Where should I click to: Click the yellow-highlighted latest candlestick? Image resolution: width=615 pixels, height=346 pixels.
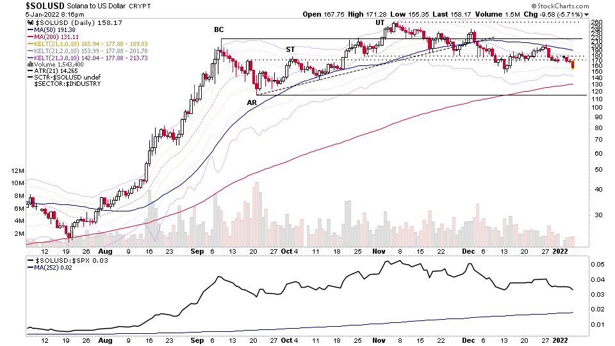(x=573, y=65)
